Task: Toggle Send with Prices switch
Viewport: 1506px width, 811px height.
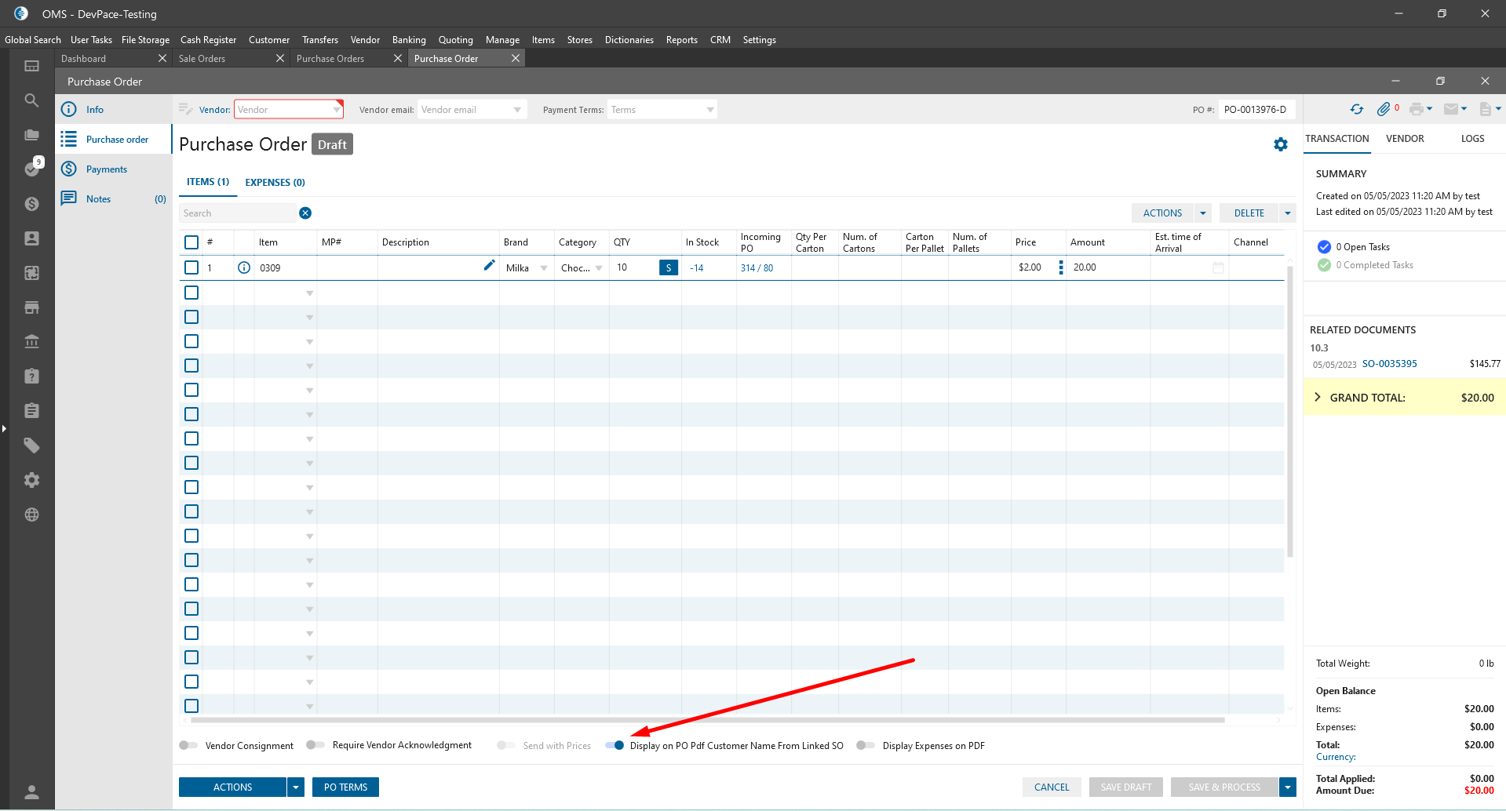Action: click(x=506, y=745)
